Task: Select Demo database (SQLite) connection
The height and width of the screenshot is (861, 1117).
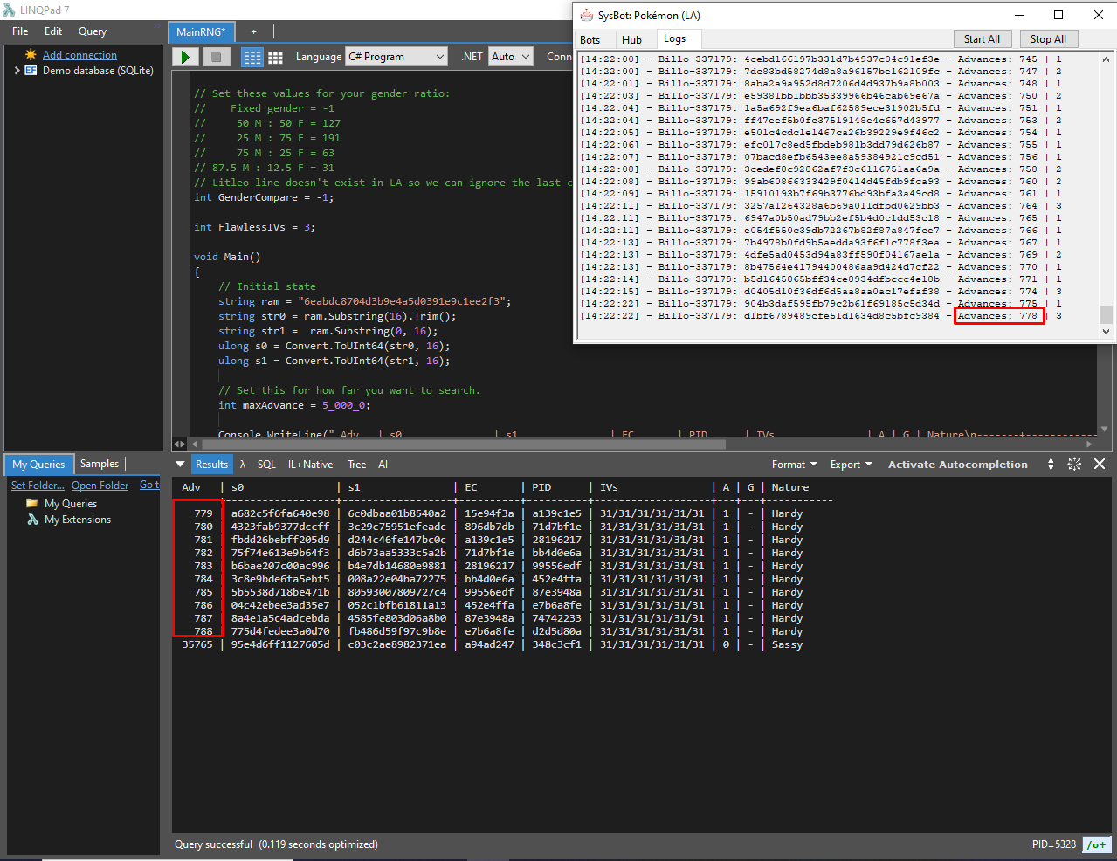Action: (98, 71)
